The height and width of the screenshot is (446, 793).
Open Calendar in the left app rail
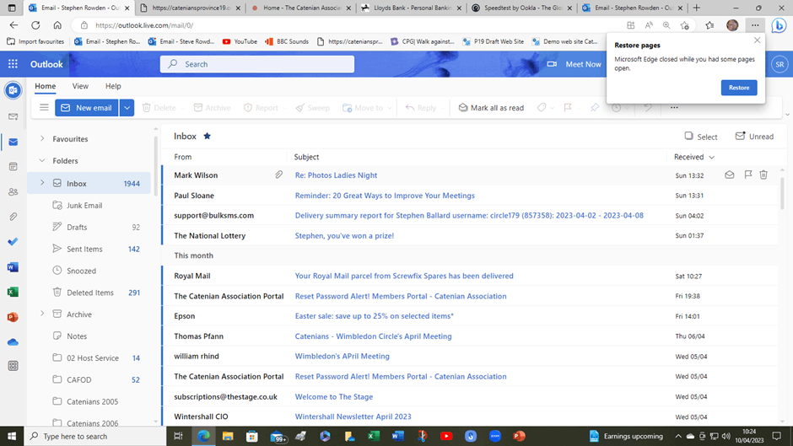[13, 167]
